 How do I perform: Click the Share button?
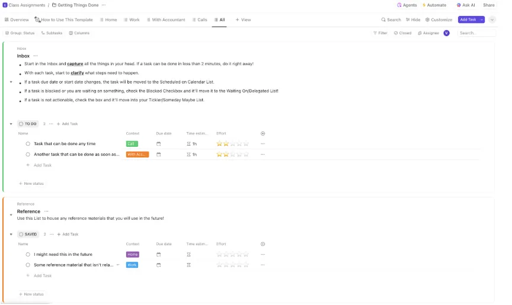[x=488, y=5]
